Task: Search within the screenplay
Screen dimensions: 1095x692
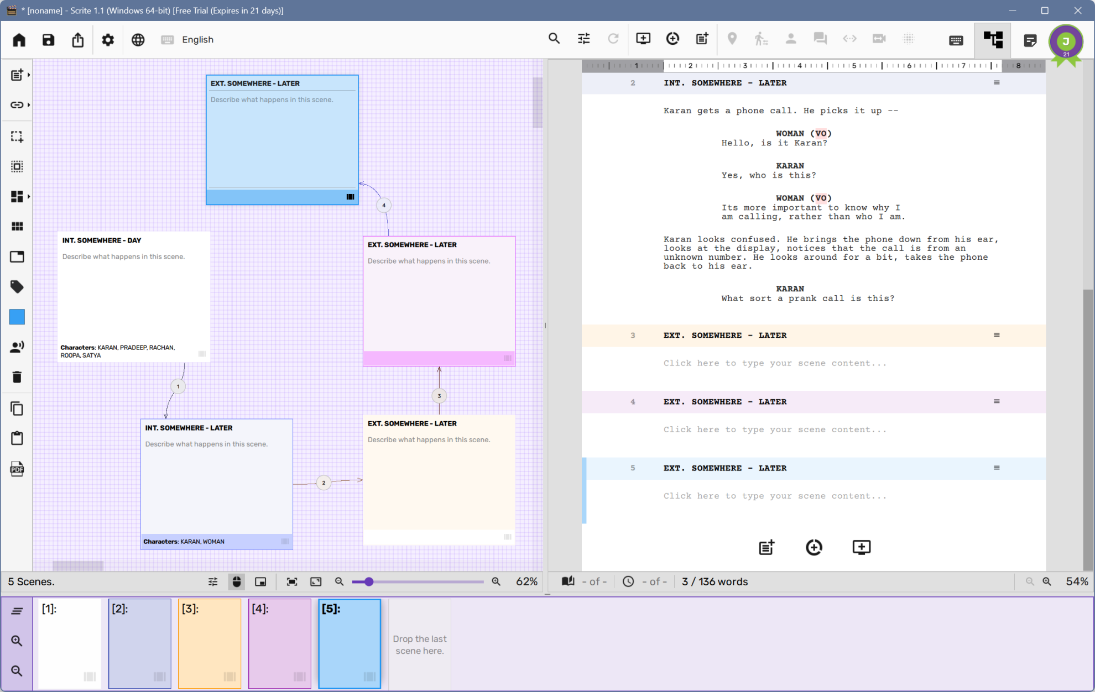Action: click(554, 39)
